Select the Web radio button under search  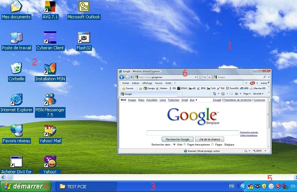pos(174,145)
